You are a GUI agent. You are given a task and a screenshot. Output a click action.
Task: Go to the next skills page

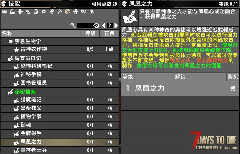[116, 26]
